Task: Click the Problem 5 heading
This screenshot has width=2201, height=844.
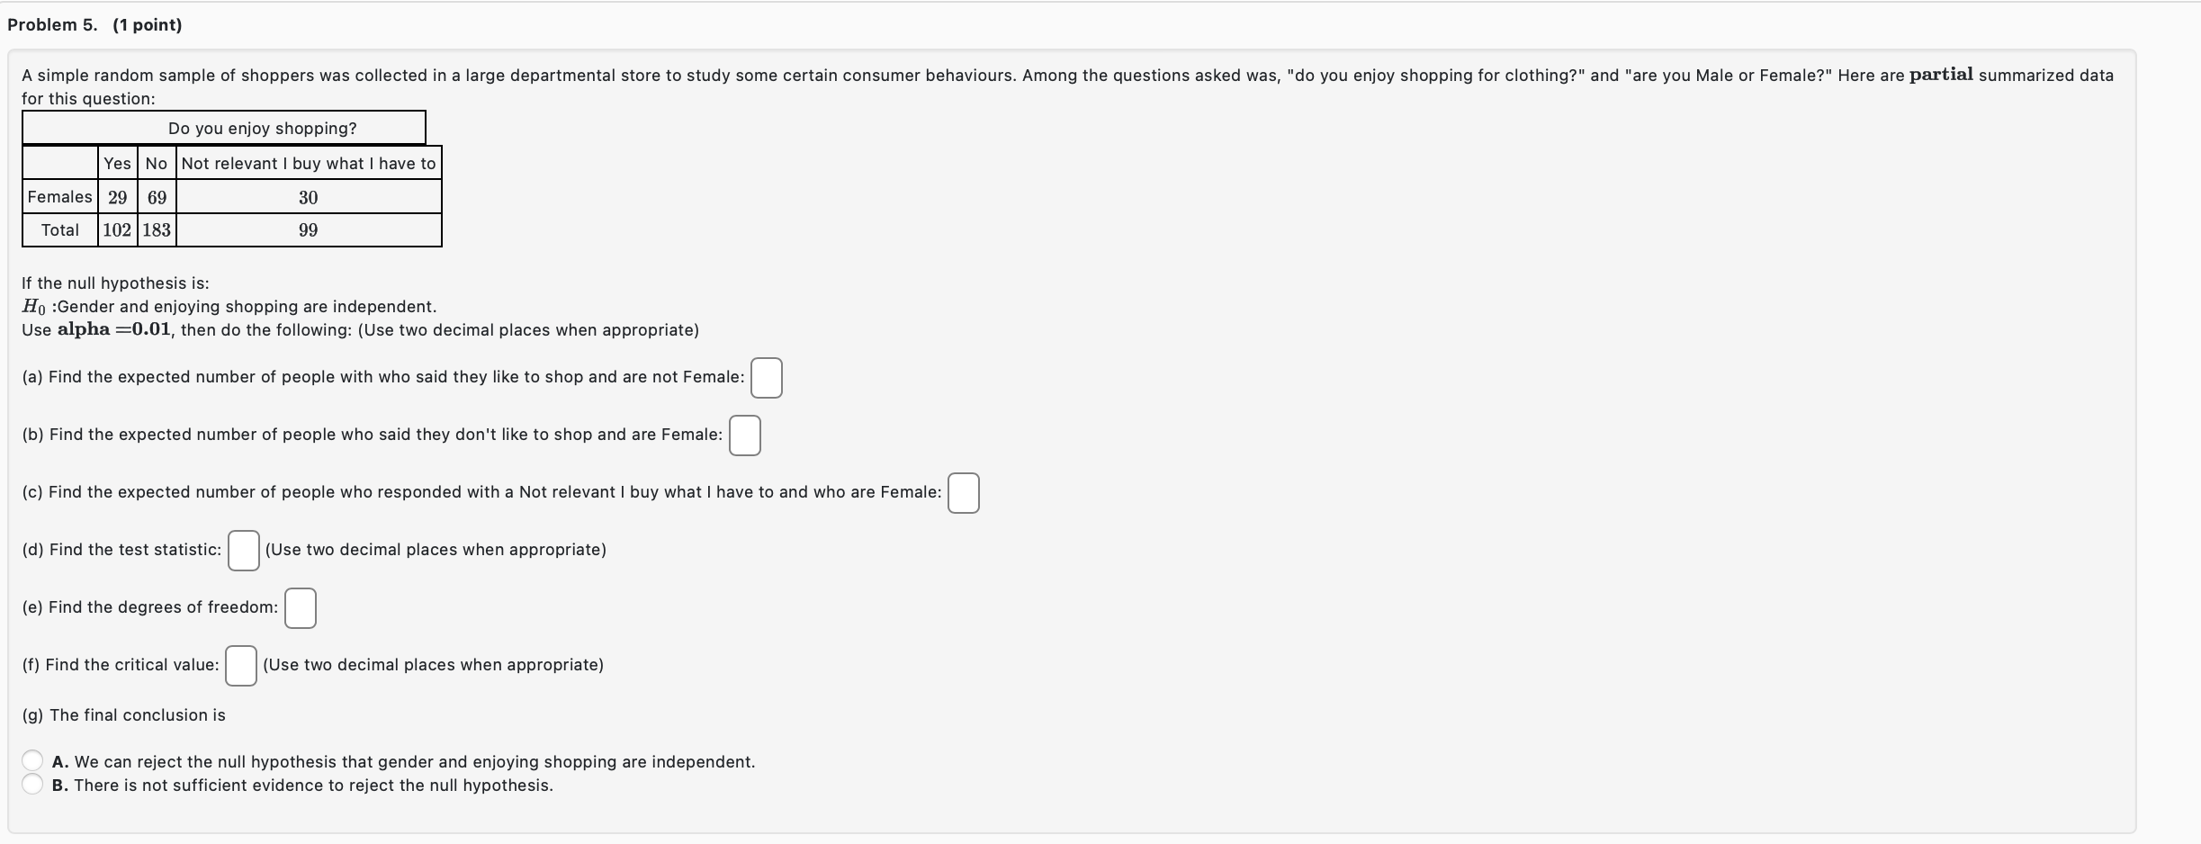Action: 93,24
